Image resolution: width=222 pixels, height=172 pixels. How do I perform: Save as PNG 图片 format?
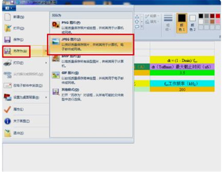[x=91, y=27]
